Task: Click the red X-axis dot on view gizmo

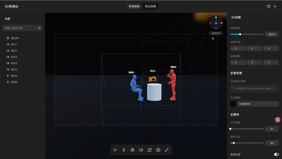Action: [221, 23]
